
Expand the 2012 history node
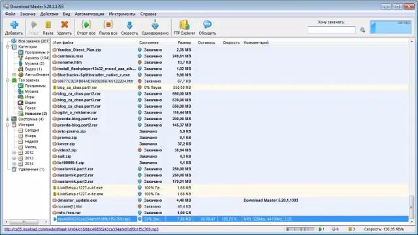pos(14,152)
